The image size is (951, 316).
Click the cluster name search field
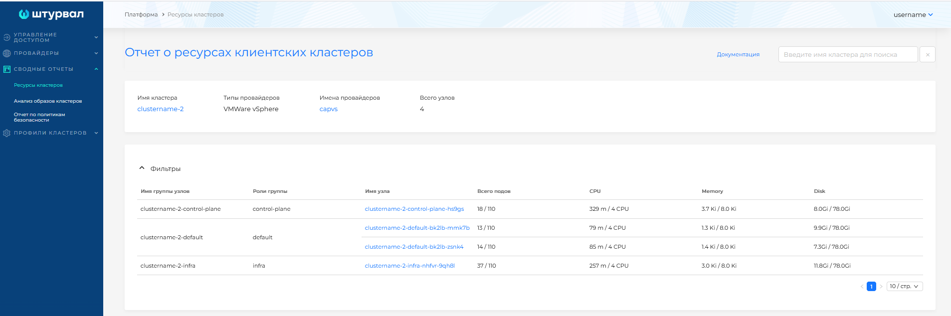pos(848,54)
